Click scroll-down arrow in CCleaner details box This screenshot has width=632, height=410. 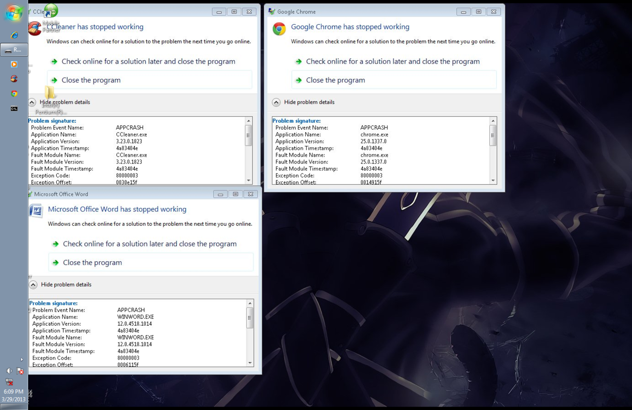248,181
